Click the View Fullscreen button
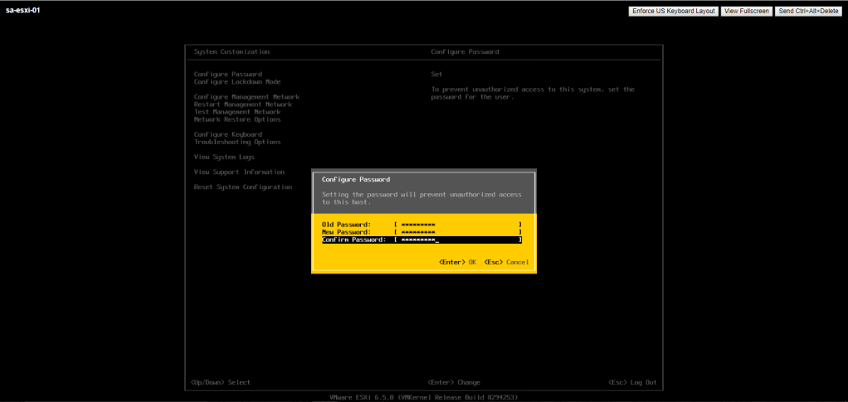This screenshot has width=848, height=402. point(746,12)
